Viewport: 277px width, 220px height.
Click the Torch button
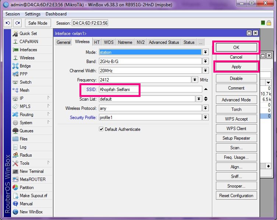(x=237, y=109)
